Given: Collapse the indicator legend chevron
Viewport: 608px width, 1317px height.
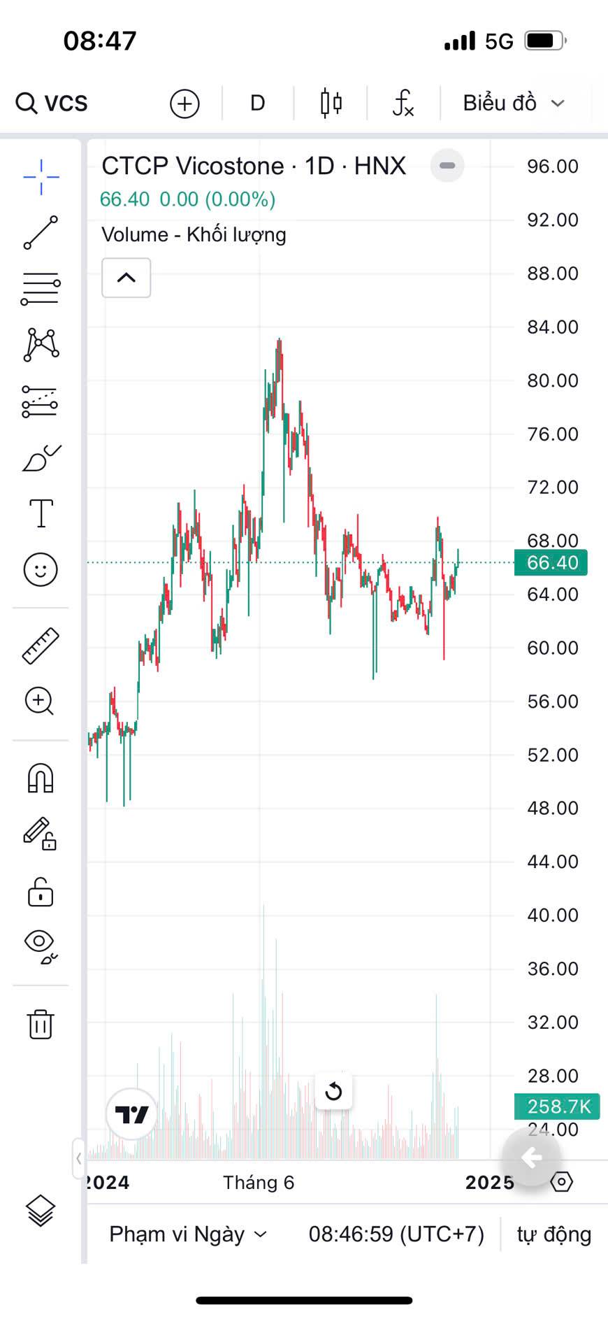Looking at the screenshot, I should [126, 278].
